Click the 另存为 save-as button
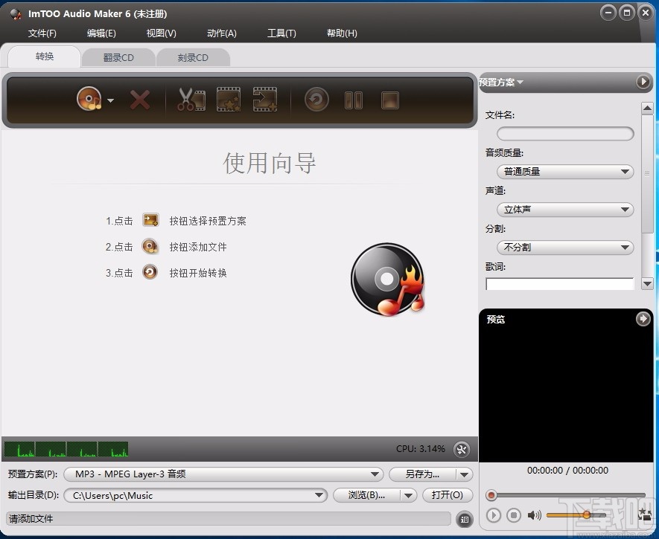 click(421, 474)
